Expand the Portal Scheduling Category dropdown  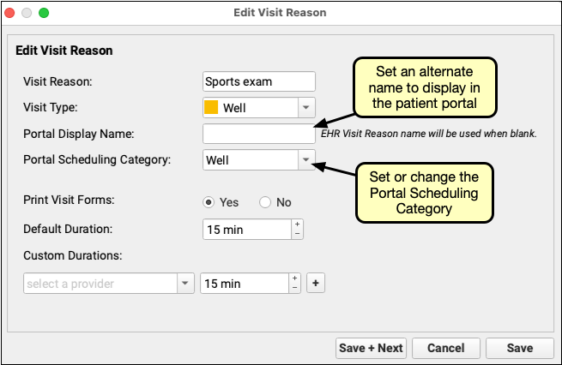pos(306,159)
